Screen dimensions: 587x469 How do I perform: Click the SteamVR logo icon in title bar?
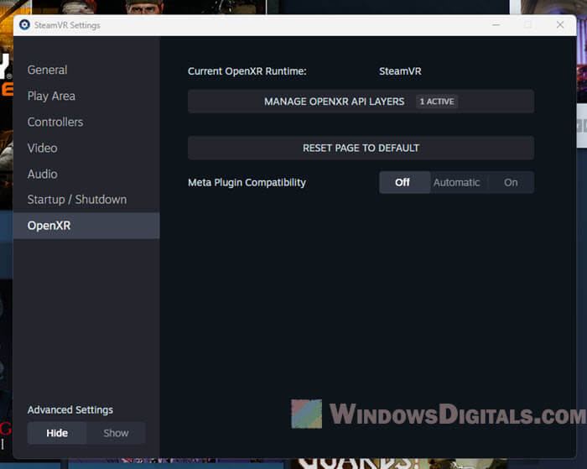pos(24,24)
